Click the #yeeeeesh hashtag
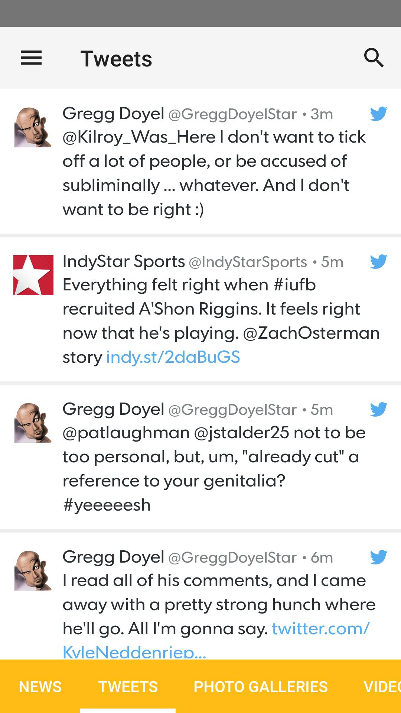 coord(107,505)
